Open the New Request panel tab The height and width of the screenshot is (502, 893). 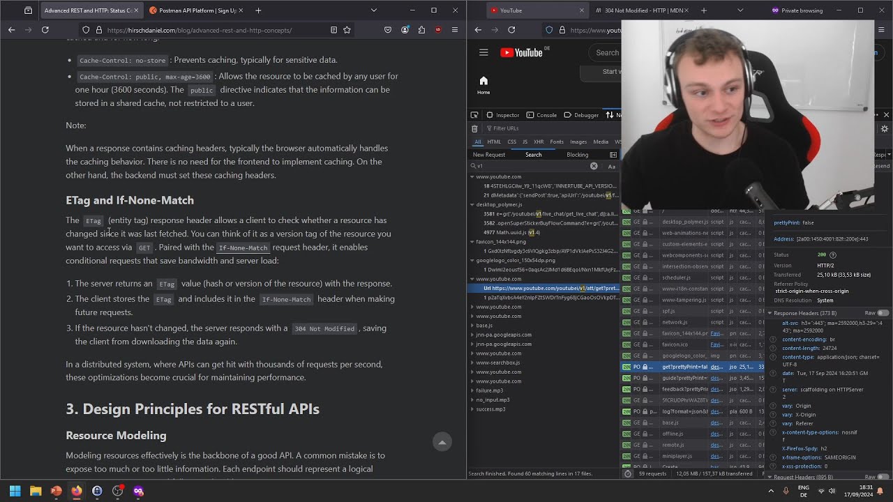[x=489, y=155]
